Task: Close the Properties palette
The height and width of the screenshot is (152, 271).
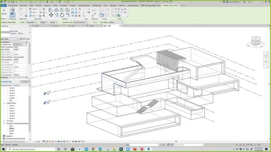Action: tap(29, 26)
